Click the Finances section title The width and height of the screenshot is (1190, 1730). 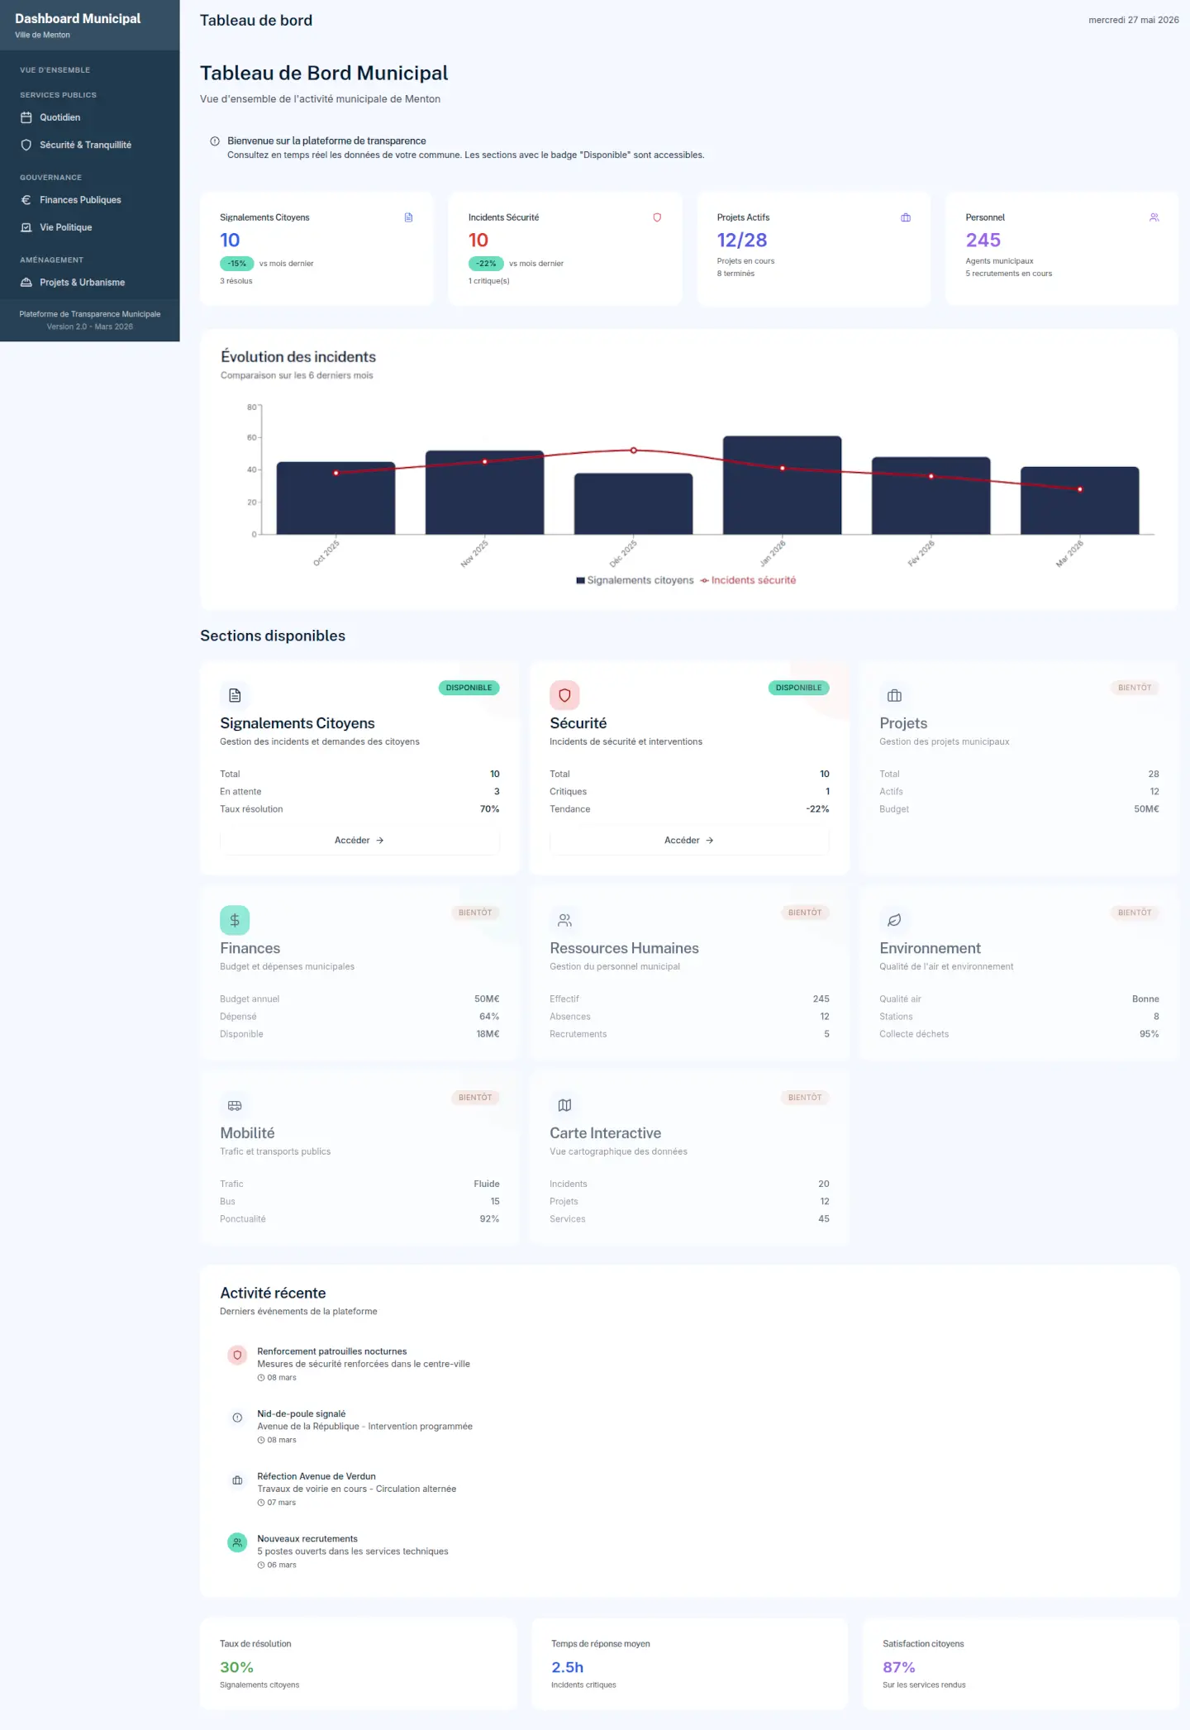250,948
